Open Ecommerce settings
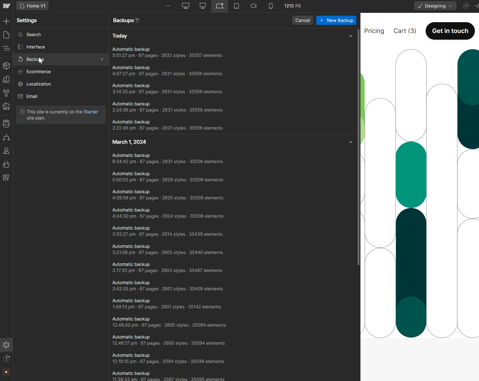The height and width of the screenshot is (381, 479). 61,72
